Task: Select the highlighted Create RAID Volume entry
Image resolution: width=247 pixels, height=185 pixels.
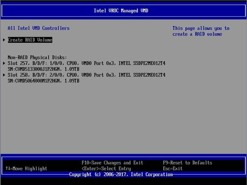Action: 30,40
